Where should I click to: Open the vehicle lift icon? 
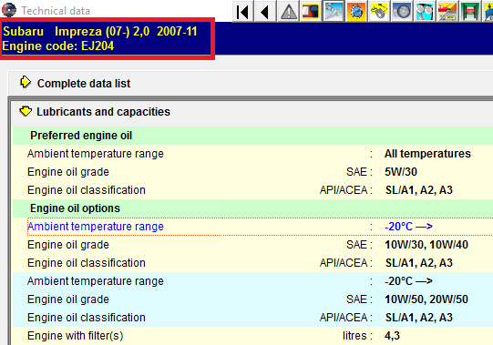(469, 12)
